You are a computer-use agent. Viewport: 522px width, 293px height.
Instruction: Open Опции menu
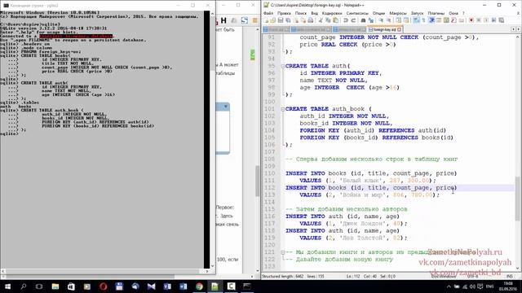pyautogui.click(x=378, y=13)
